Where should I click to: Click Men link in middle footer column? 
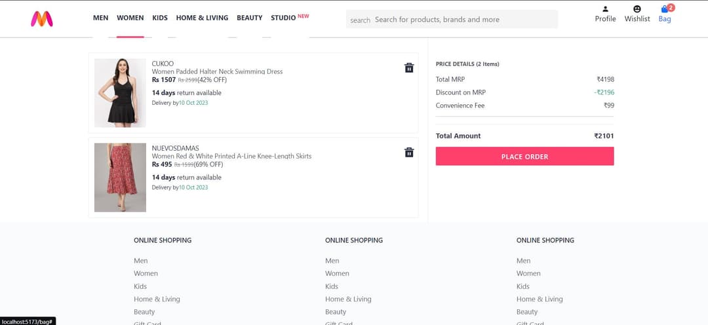coord(332,260)
